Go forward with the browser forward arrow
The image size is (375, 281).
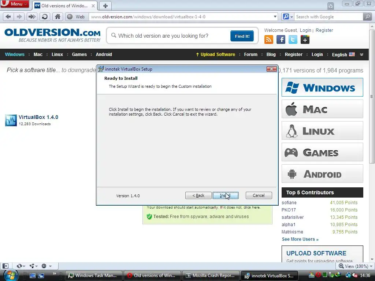click(x=19, y=17)
